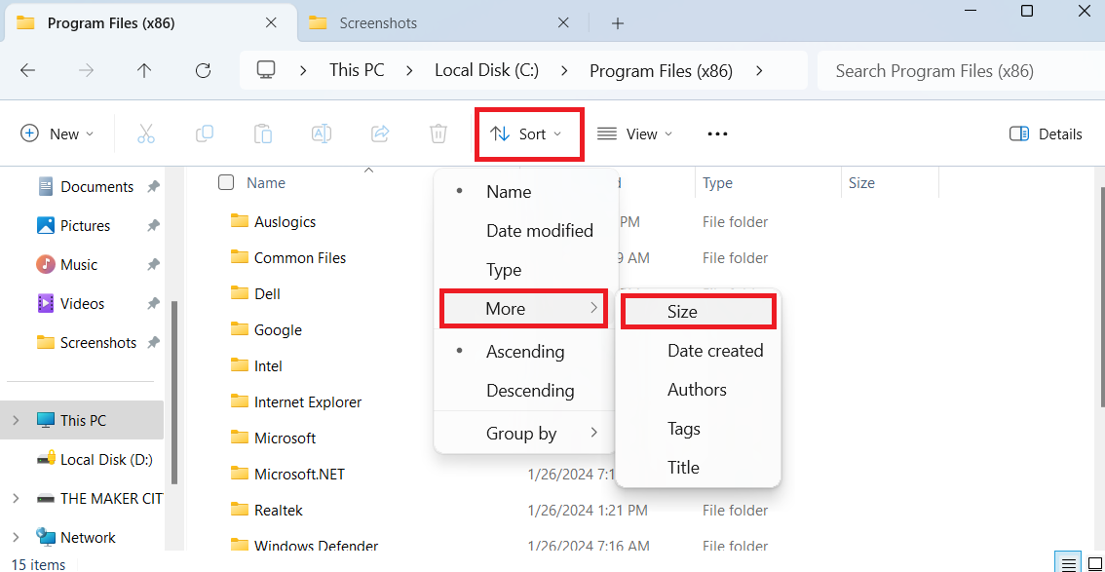Expand the Group by submenu
The width and height of the screenshot is (1105, 572).
(x=526, y=434)
